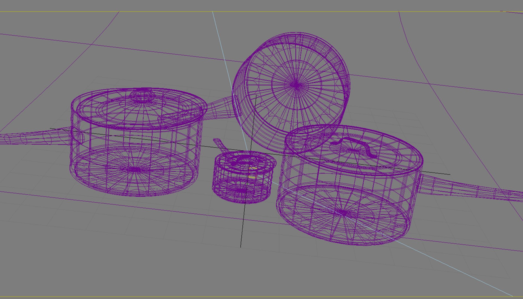Screen dimensions: 523x299
Task: Pick the small center saucepan wireframe
Action: pyautogui.click(x=244, y=177)
